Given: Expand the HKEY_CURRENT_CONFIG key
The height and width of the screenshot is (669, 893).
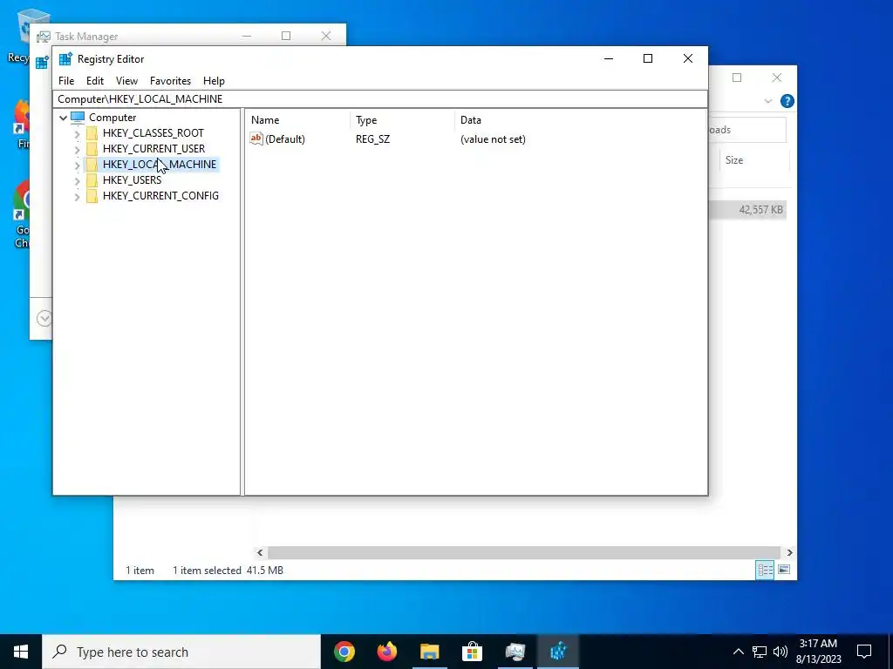Looking at the screenshot, I should click(x=77, y=196).
